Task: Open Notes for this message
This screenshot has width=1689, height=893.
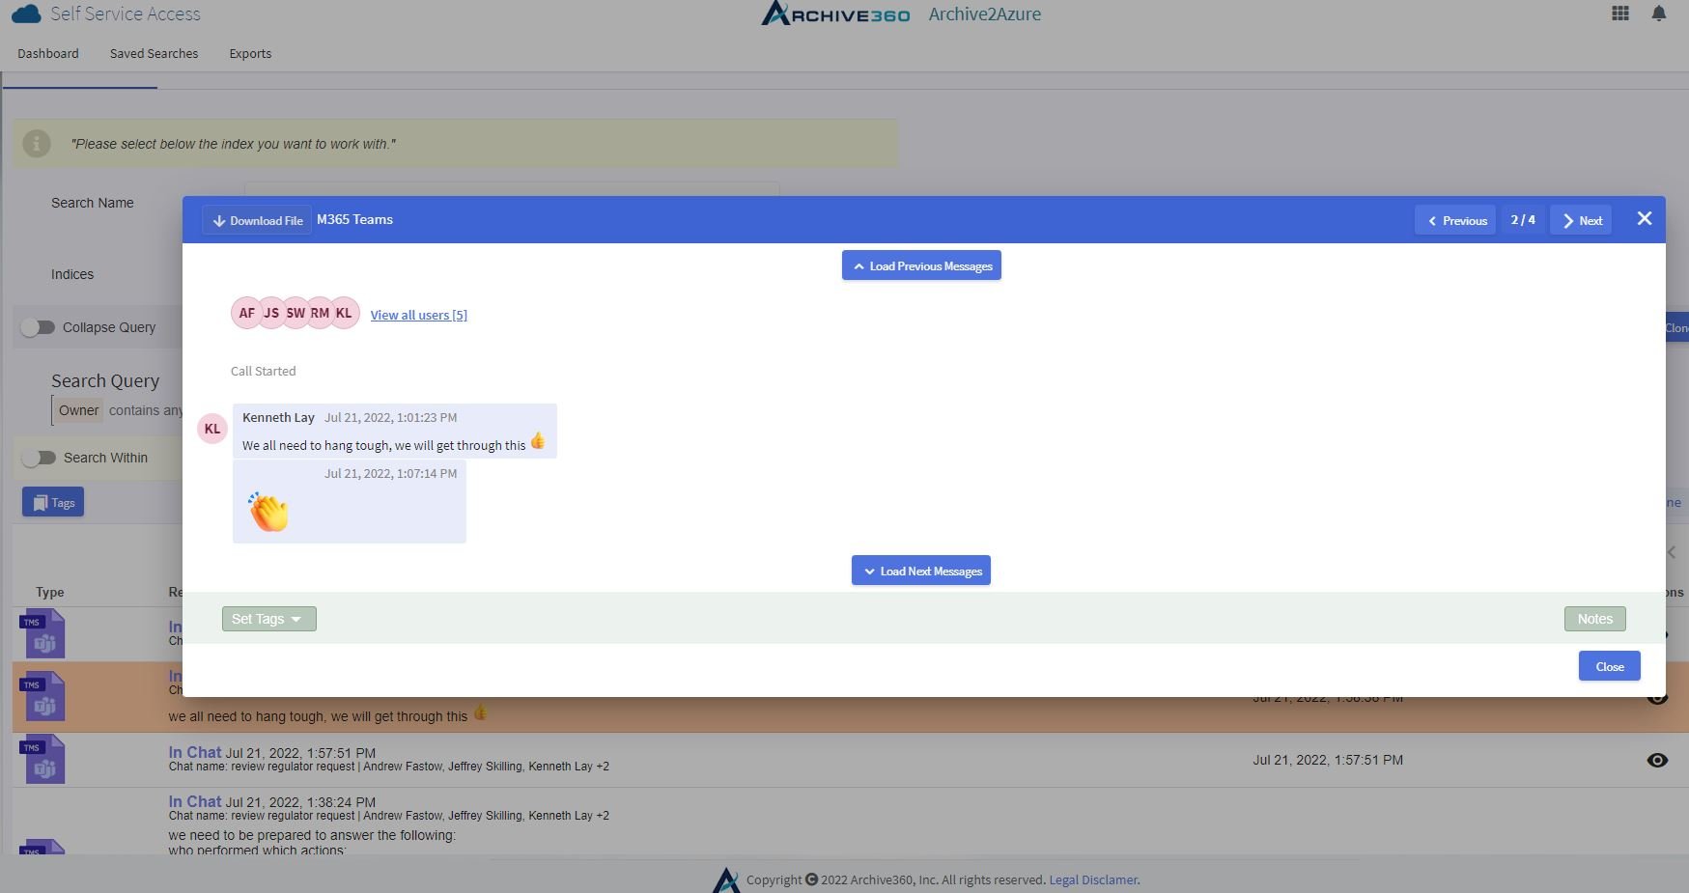Action: [1595, 619]
